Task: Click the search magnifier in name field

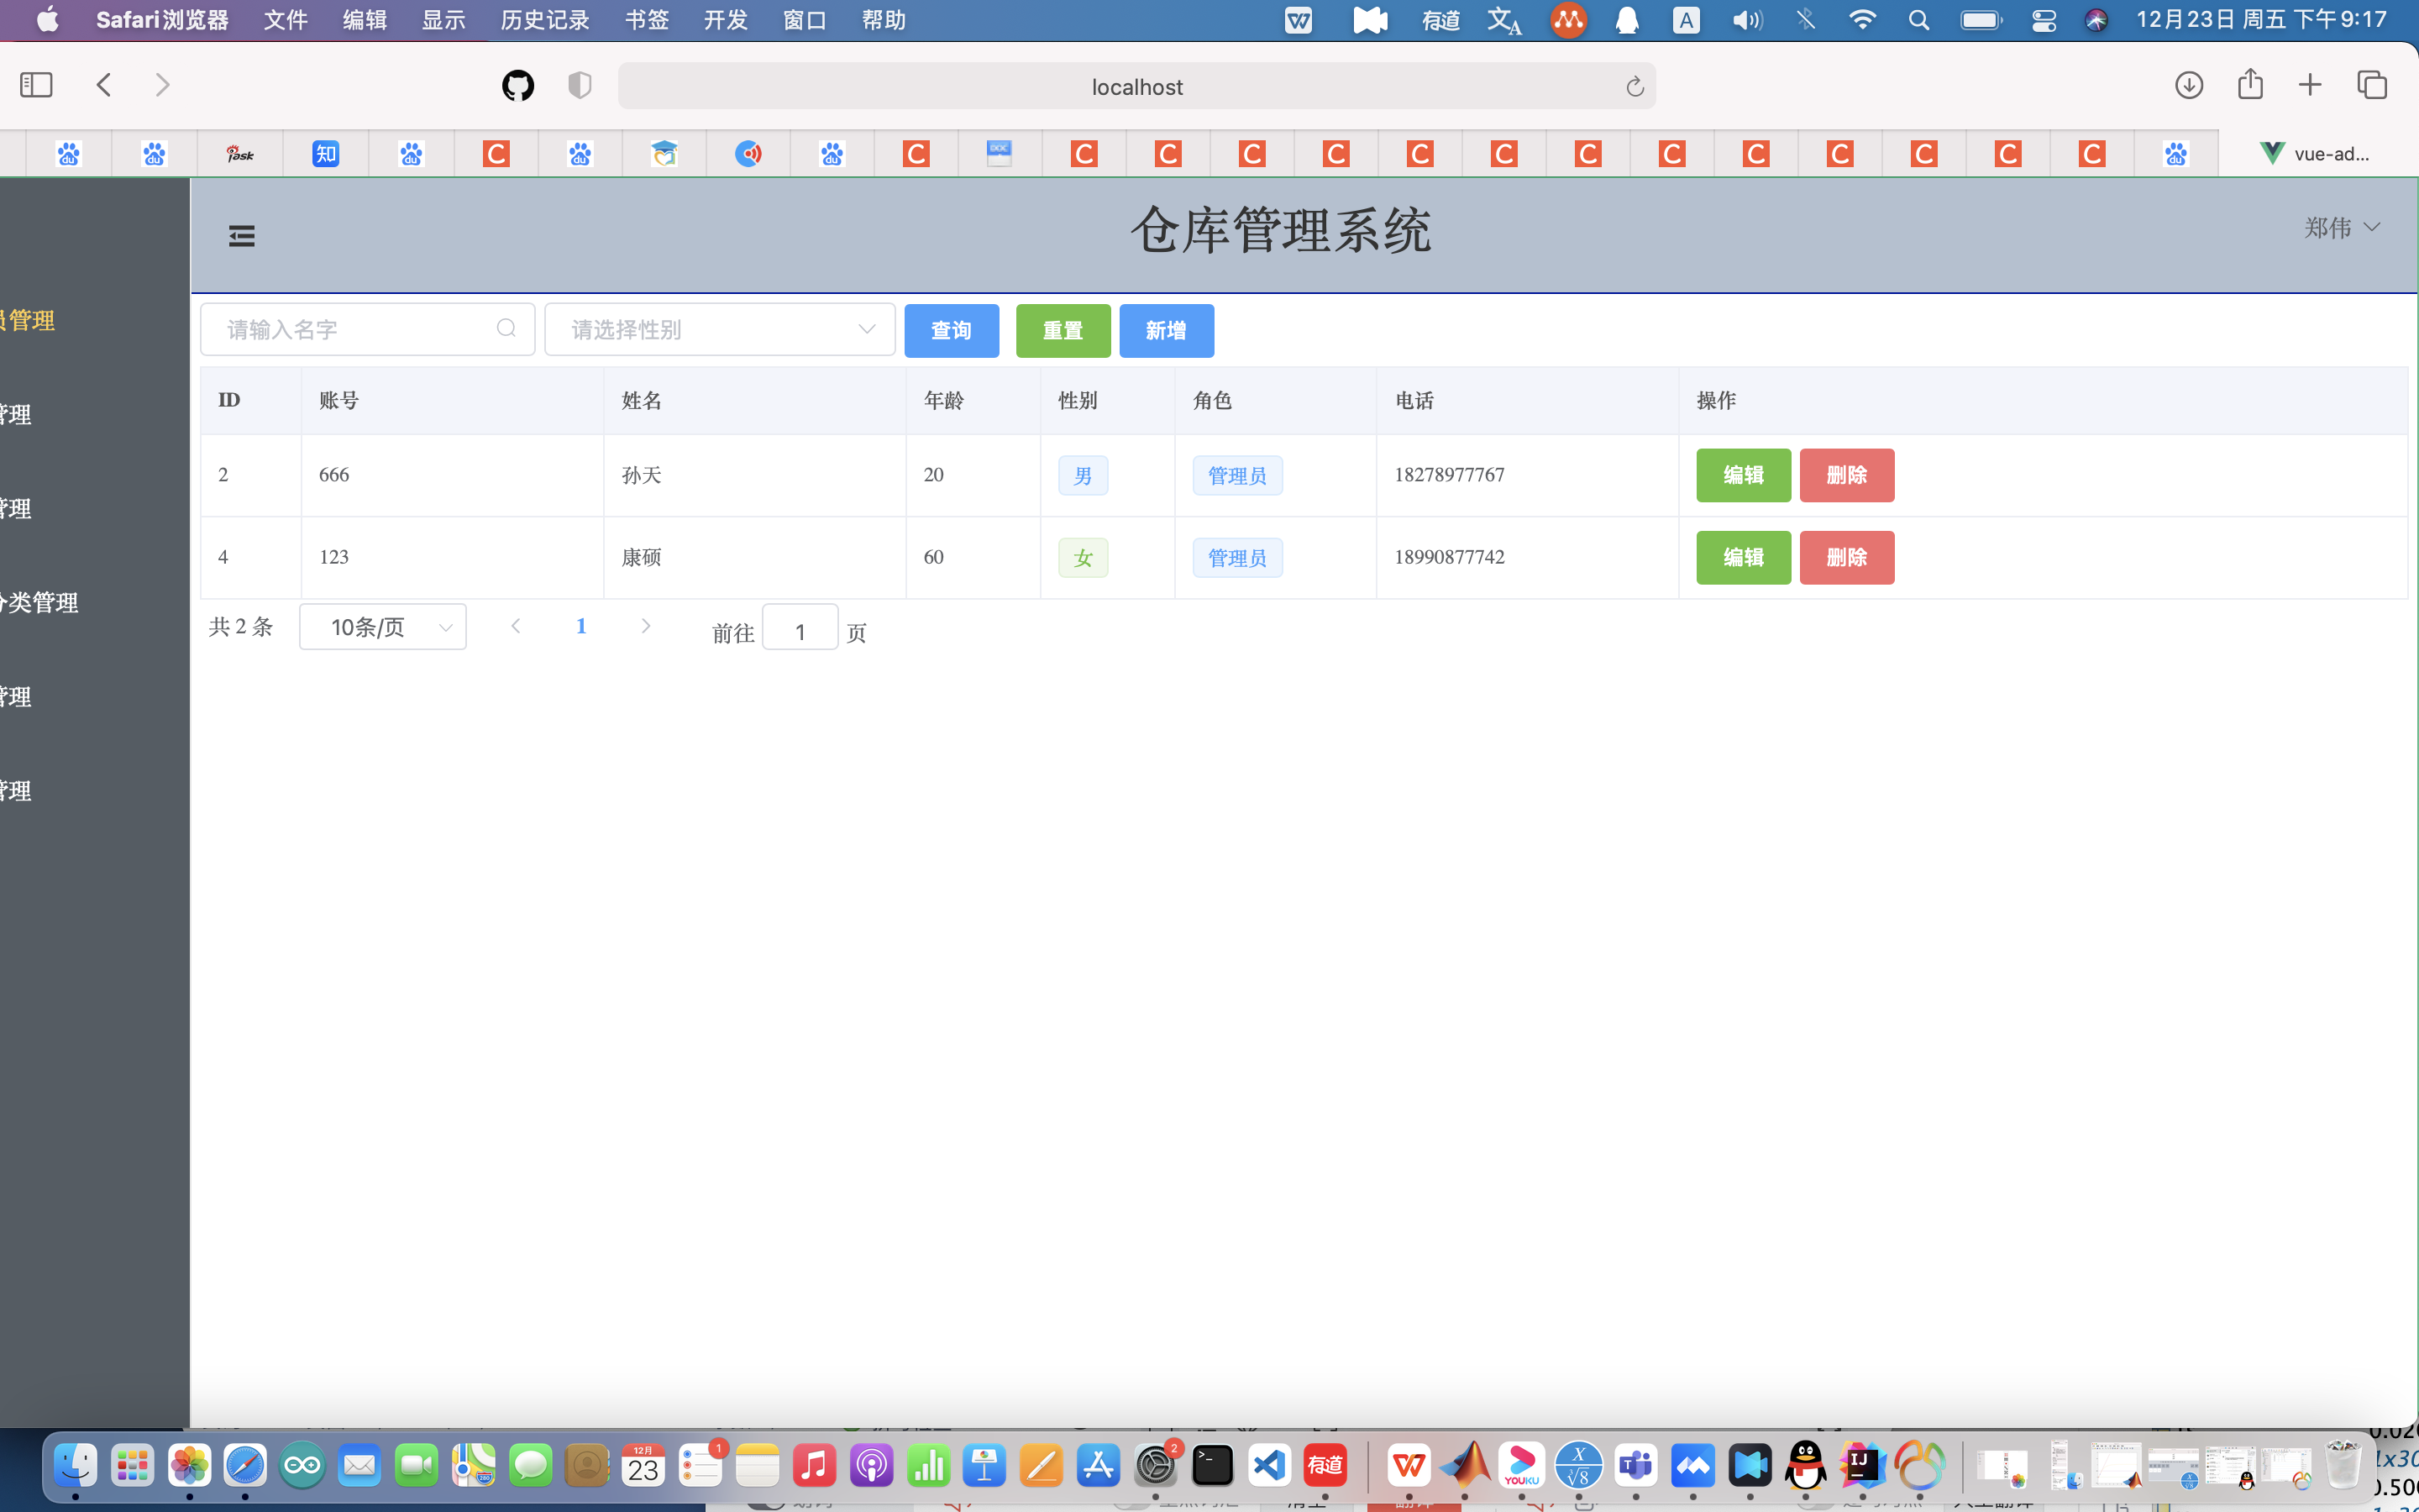Action: click(x=506, y=328)
